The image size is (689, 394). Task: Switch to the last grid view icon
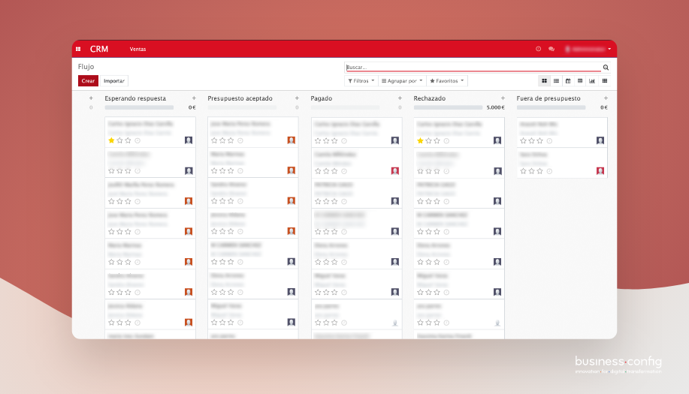pyautogui.click(x=605, y=81)
